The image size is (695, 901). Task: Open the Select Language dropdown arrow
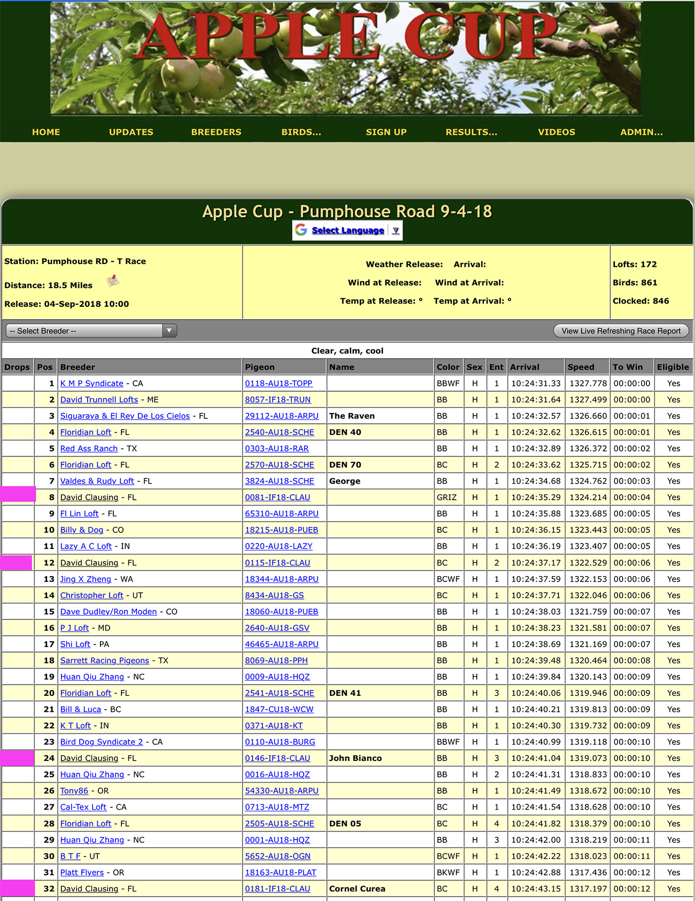[x=396, y=230]
